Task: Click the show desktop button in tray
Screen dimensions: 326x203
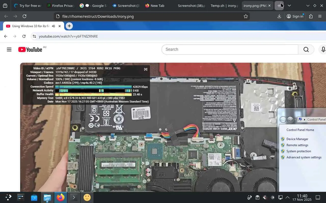Action: tap(318, 197)
